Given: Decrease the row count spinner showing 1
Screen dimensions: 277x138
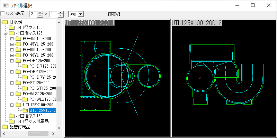Looking at the screenshot, I should click(61, 16).
